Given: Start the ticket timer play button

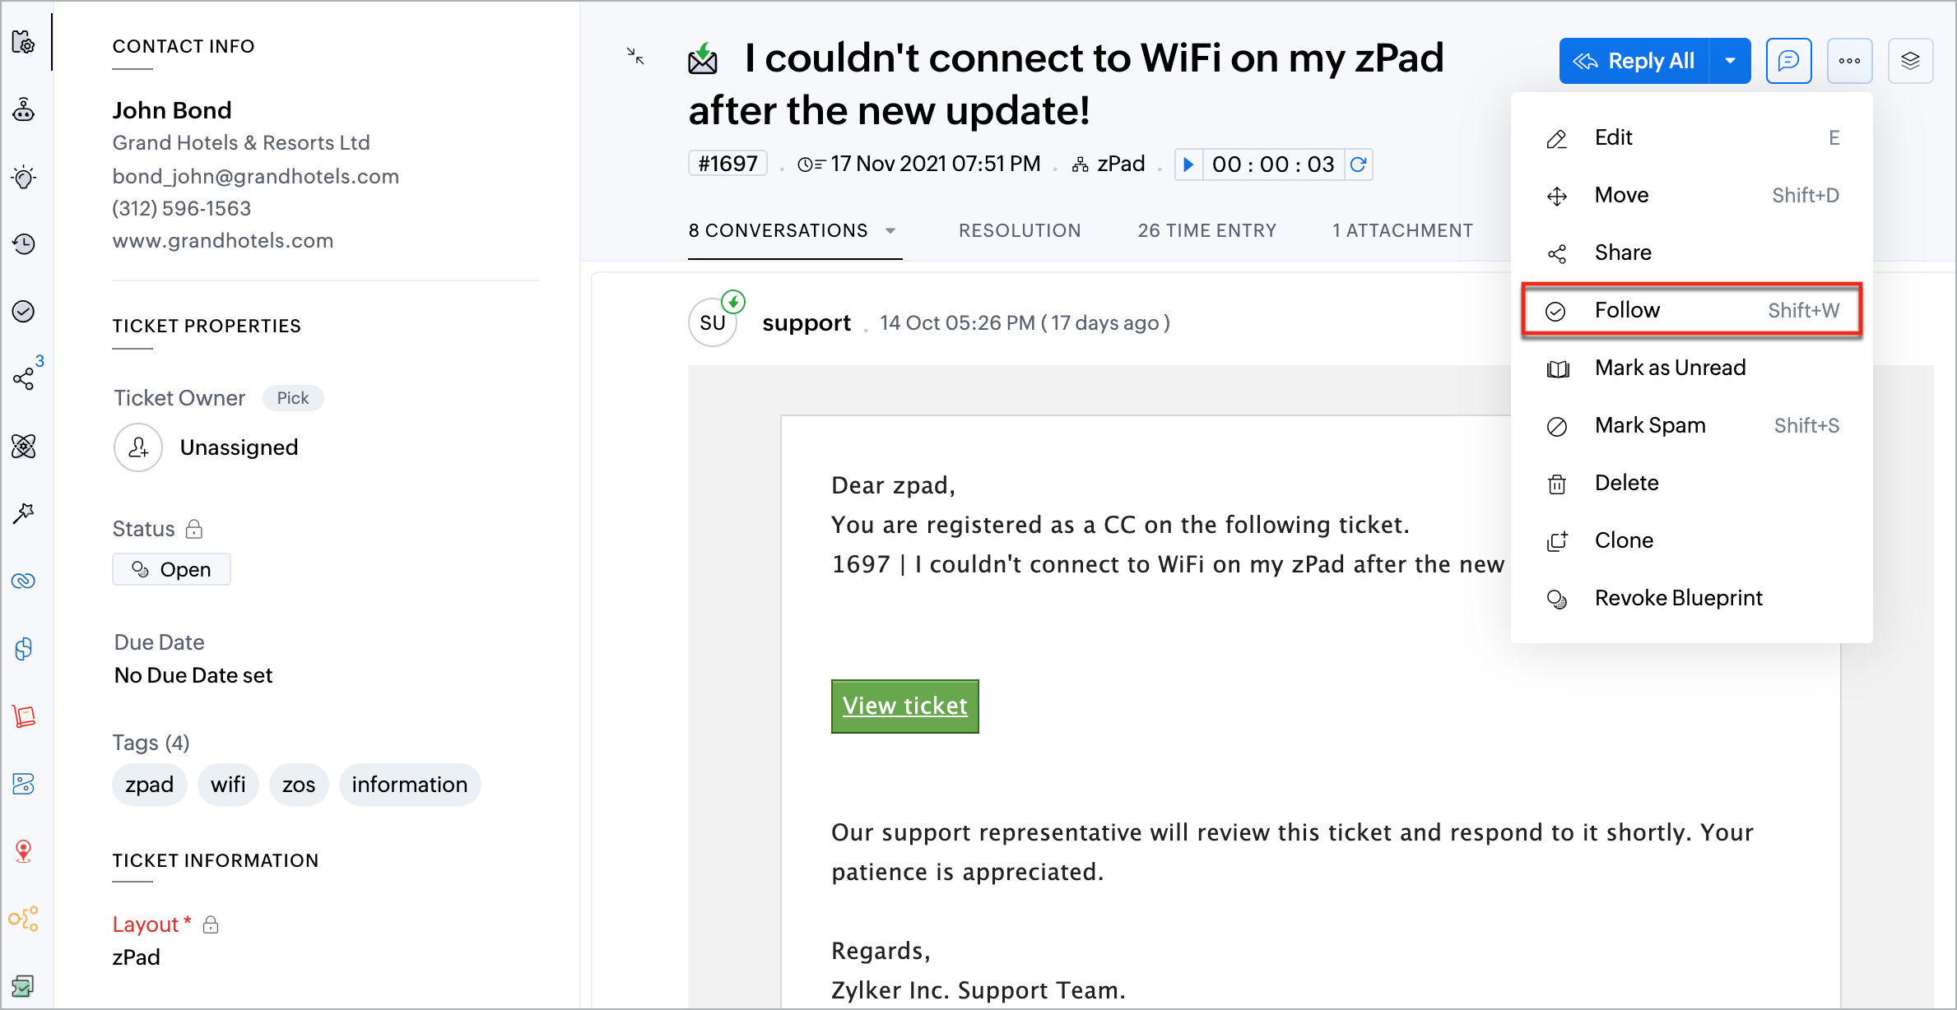Looking at the screenshot, I should [1188, 164].
